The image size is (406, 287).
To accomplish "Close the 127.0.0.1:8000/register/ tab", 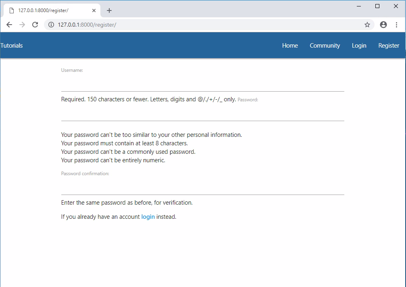I will 94,10.
